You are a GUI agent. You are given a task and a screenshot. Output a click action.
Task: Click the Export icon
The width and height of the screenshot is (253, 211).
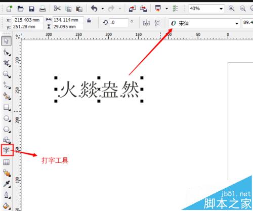pyautogui.click(x=143, y=9)
